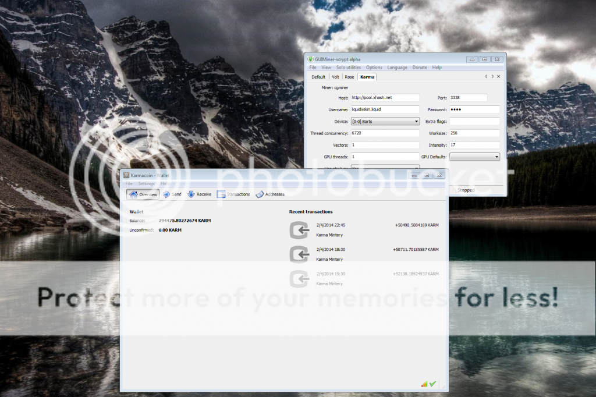
Task: Open the File menu in Karmacoin wallet
Action: pyautogui.click(x=129, y=184)
